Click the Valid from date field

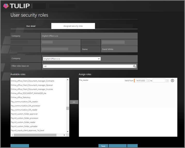click(x=141, y=81)
